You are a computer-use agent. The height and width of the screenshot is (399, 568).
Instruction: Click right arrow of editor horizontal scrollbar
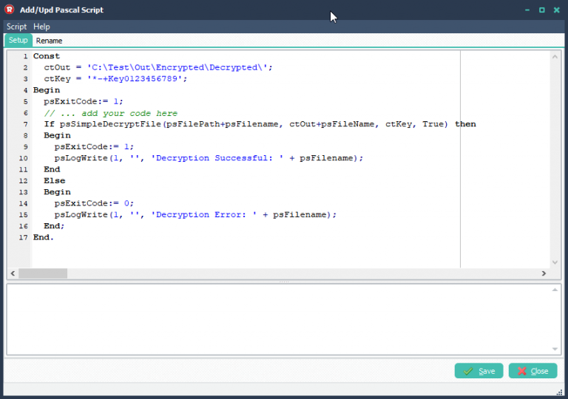pyautogui.click(x=544, y=273)
